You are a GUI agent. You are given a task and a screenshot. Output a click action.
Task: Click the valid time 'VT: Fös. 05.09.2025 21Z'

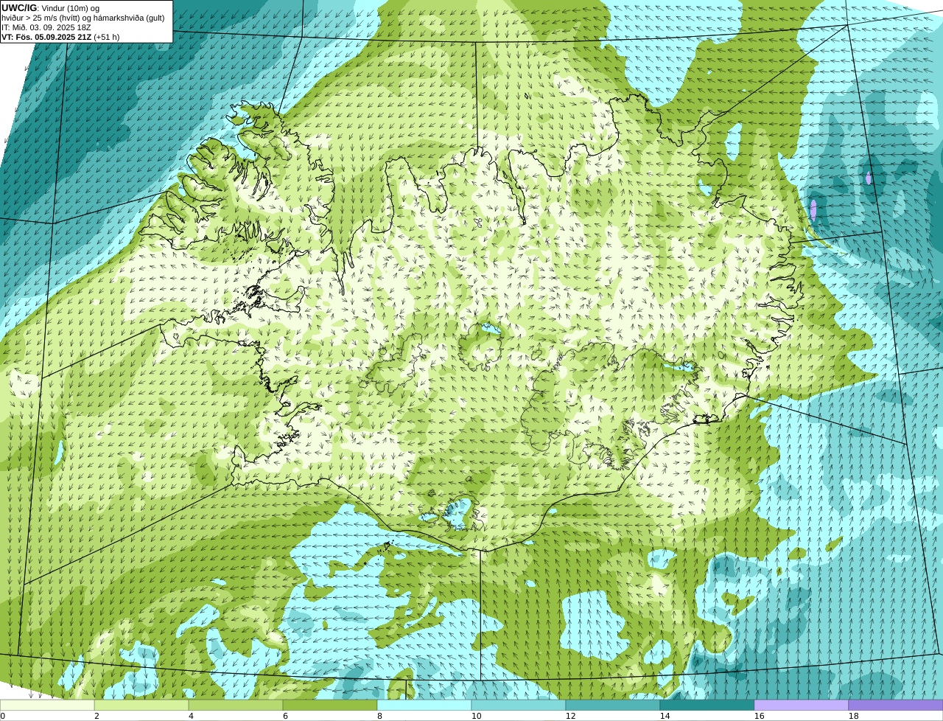click(46, 37)
